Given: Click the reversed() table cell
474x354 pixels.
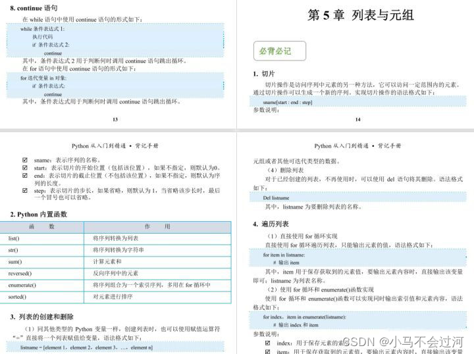Looking at the screenshot, I should click(x=41, y=274).
